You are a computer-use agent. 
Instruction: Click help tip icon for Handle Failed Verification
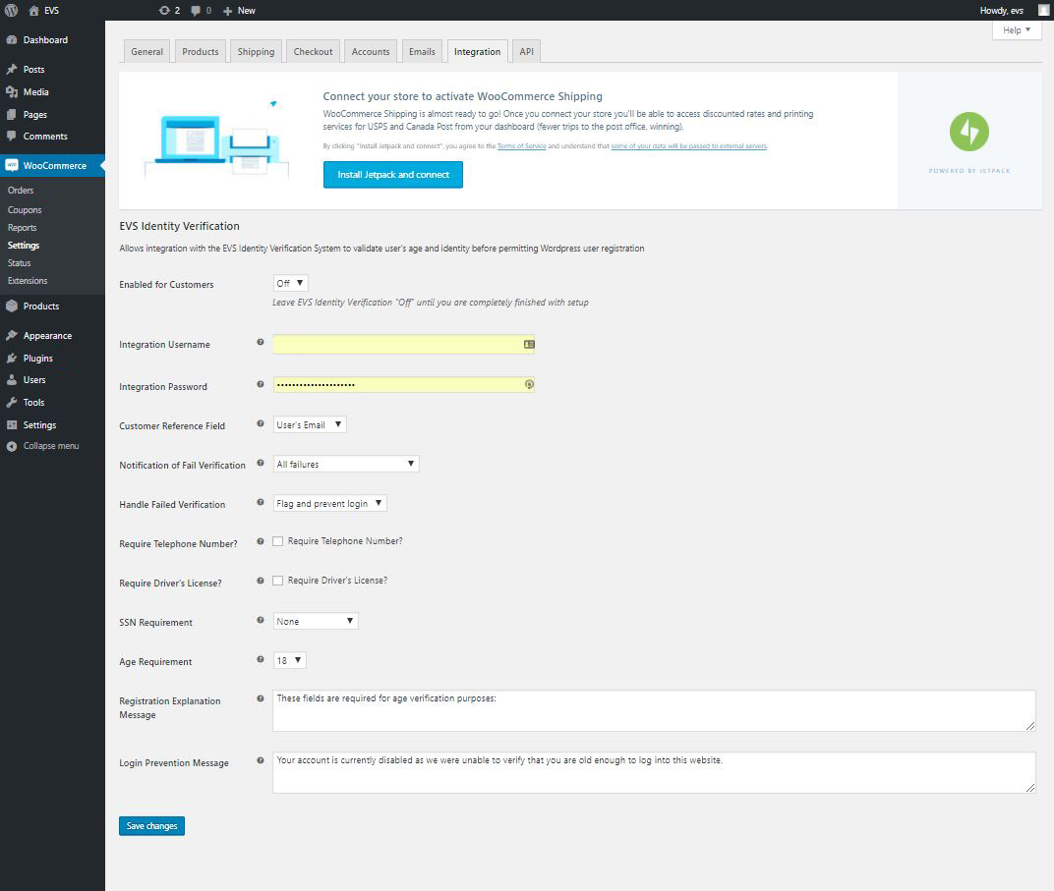pos(261,502)
